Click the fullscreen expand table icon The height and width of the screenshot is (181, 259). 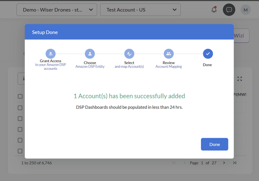(240, 79)
